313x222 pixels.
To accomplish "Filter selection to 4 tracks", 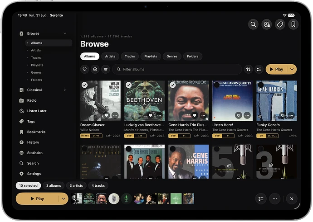I will pyautogui.click(x=98, y=185).
